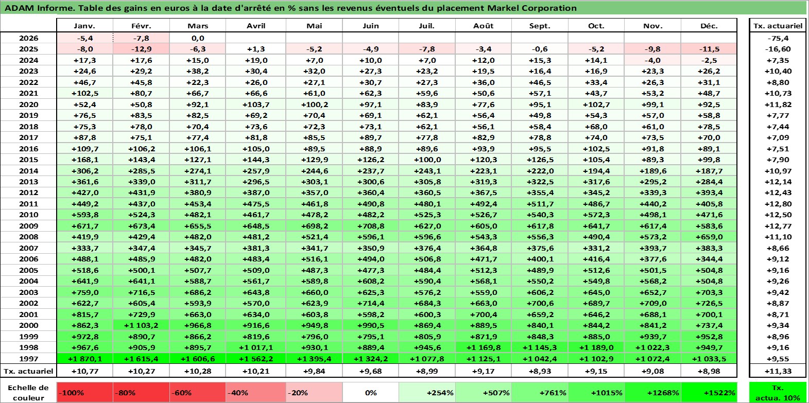Select the 0% white color scale swatch
Viewport: 809px width, 403px height.
(371, 393)
